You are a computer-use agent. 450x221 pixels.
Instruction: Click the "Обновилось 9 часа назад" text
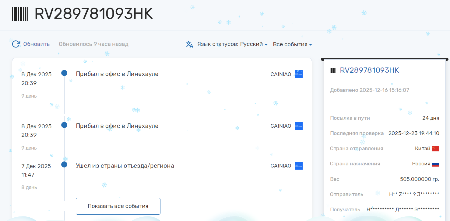click(x=93, y=44)
